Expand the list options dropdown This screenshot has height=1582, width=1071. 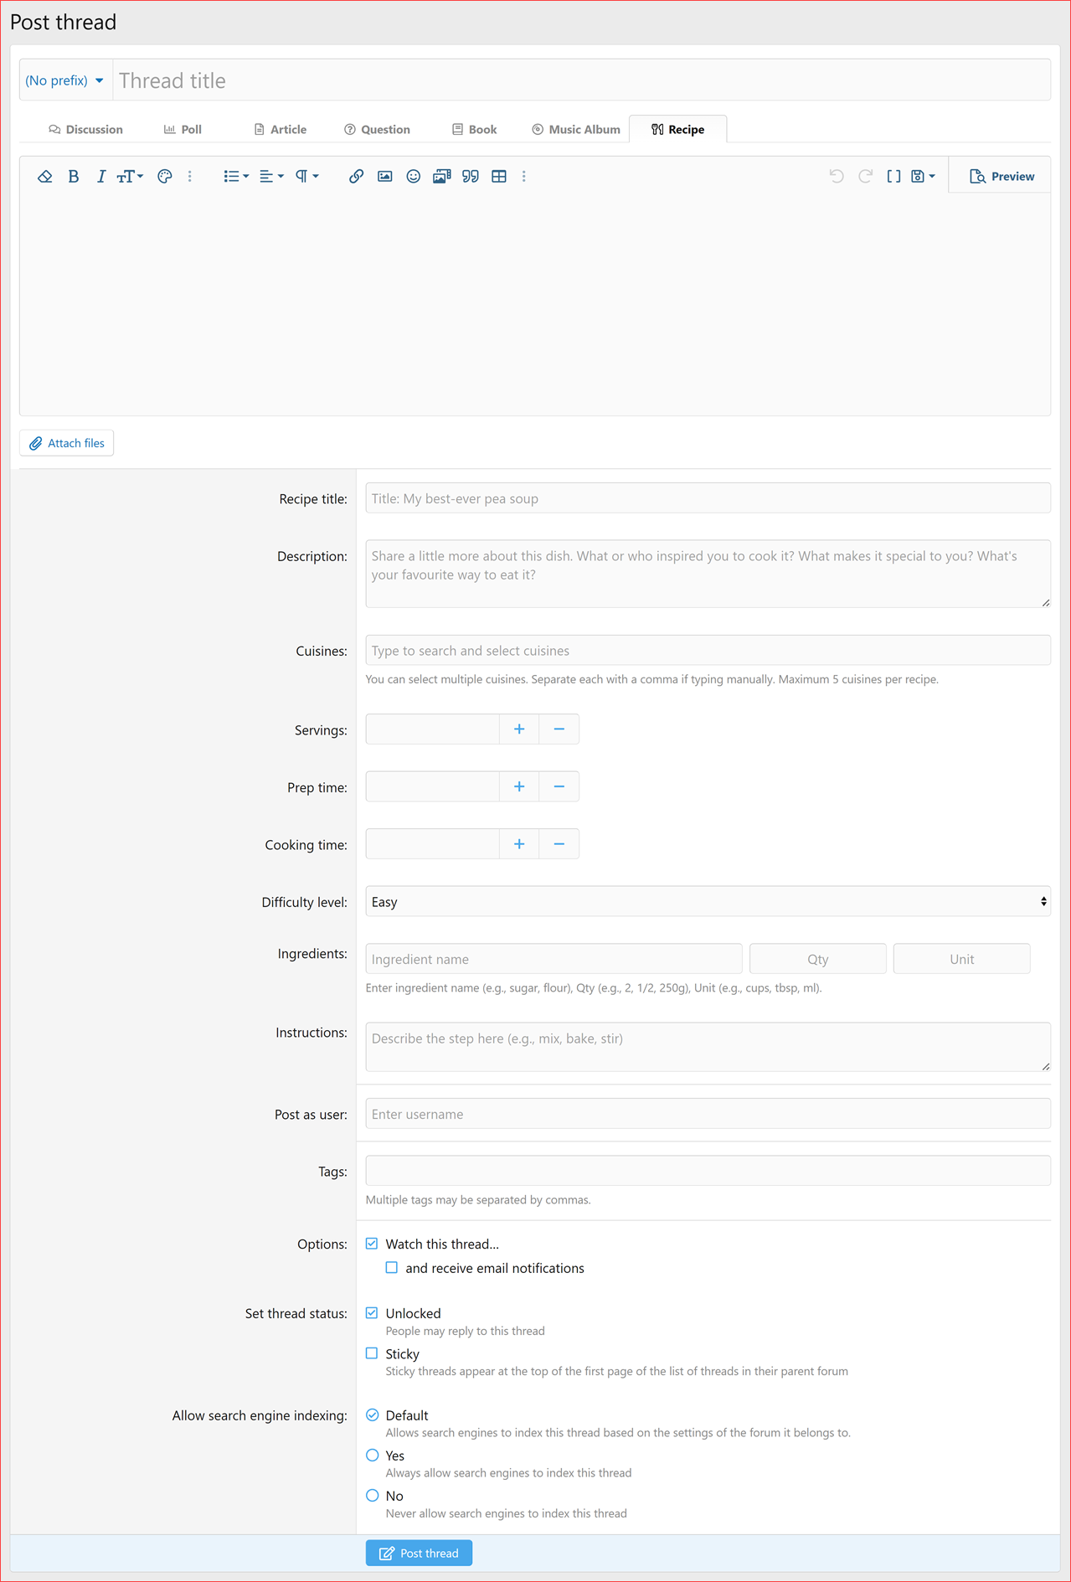click(236, 177)
